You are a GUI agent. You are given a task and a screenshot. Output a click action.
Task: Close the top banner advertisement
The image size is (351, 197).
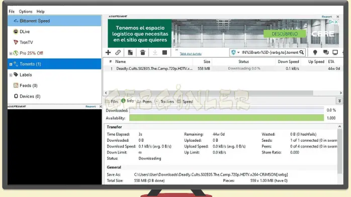[x=338, y=17]
